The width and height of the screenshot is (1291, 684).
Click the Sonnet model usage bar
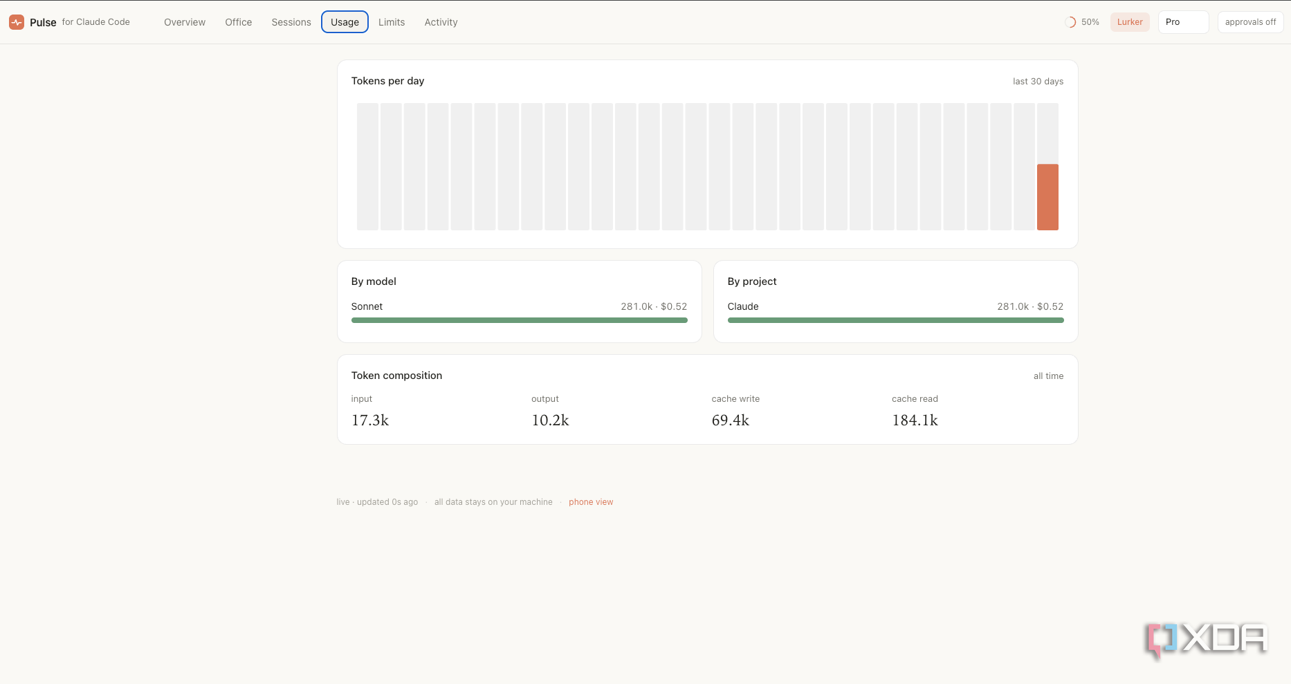[519, 320]
